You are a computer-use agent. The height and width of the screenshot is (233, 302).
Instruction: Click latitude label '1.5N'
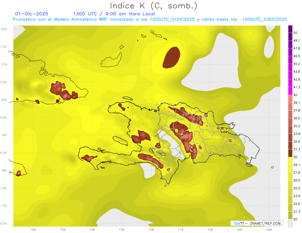click(4, 47)
